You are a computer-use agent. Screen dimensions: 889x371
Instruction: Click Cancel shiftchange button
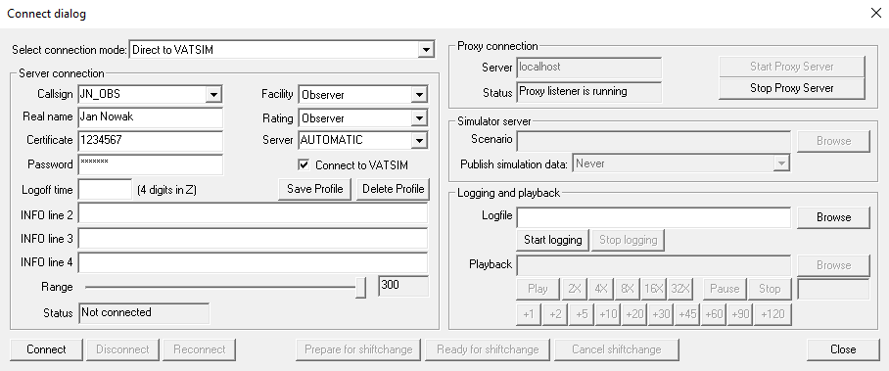(x=616, y=349)
